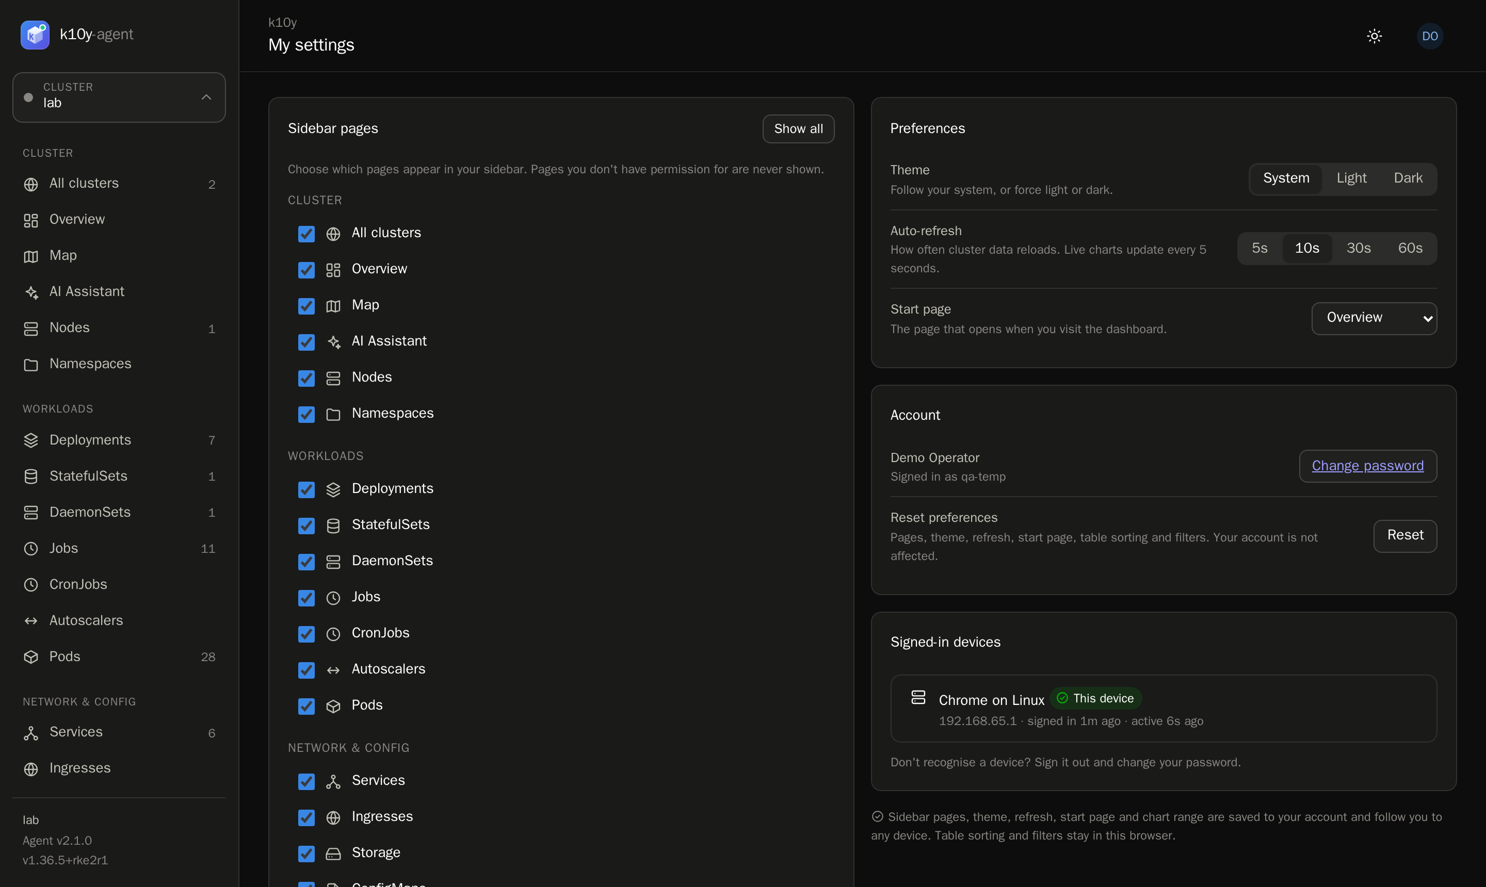Go to StatefulSets in the sidebar
Screen dimensions: 1486x887
(119, 477)
